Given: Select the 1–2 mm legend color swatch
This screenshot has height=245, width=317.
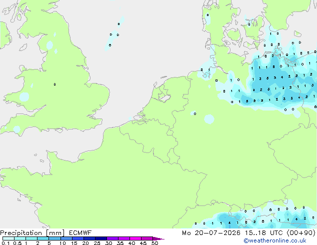Looking at the screenshot, I should pyautogui.click(x=31, y=238).
